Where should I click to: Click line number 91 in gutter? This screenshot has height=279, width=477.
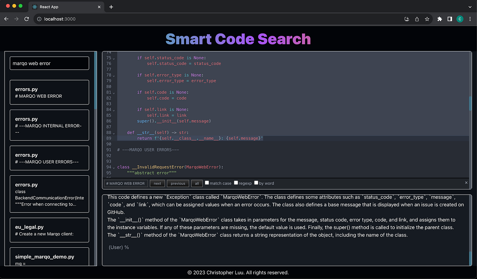pyautogui.click(x=109, y=150)
